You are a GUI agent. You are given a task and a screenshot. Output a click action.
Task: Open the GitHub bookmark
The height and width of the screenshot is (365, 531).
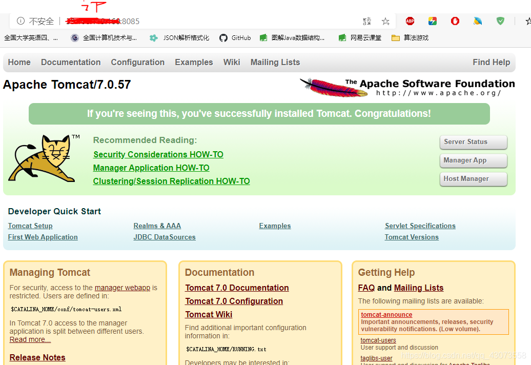(235, 38)
